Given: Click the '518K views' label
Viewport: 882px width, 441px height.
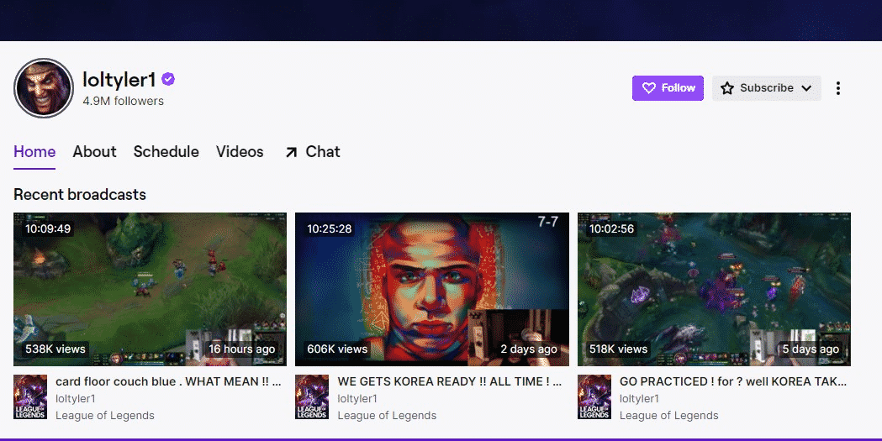Looking at the screenshot, I should pos(618,349).
